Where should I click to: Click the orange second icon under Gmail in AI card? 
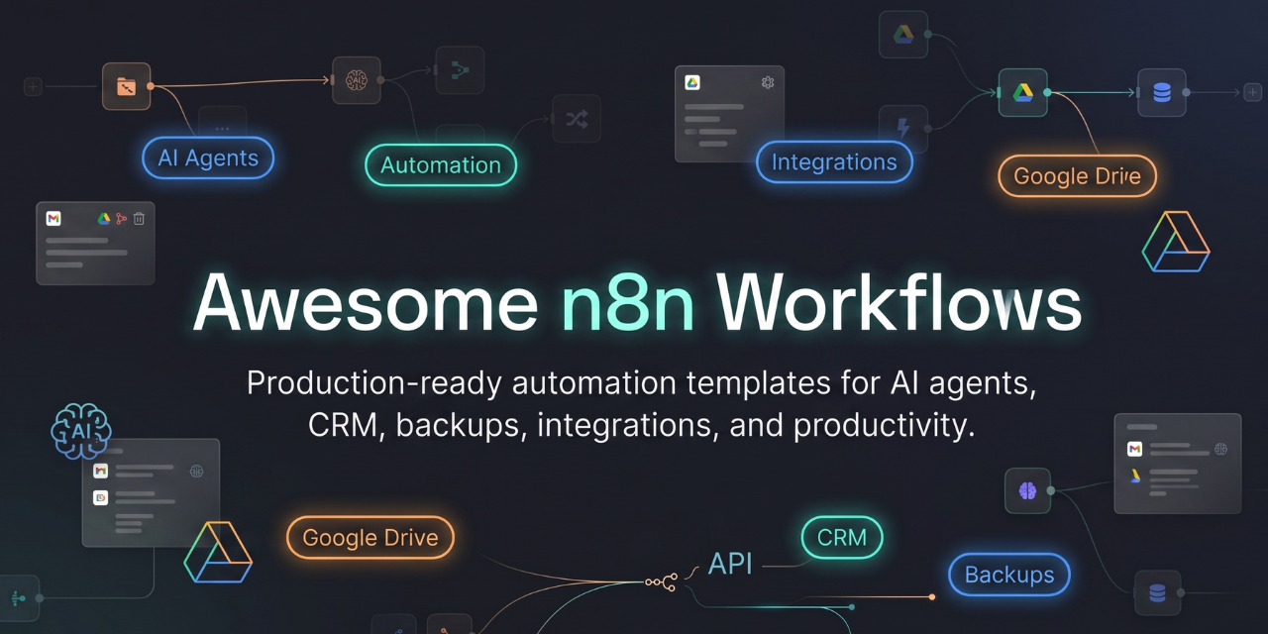100,498
